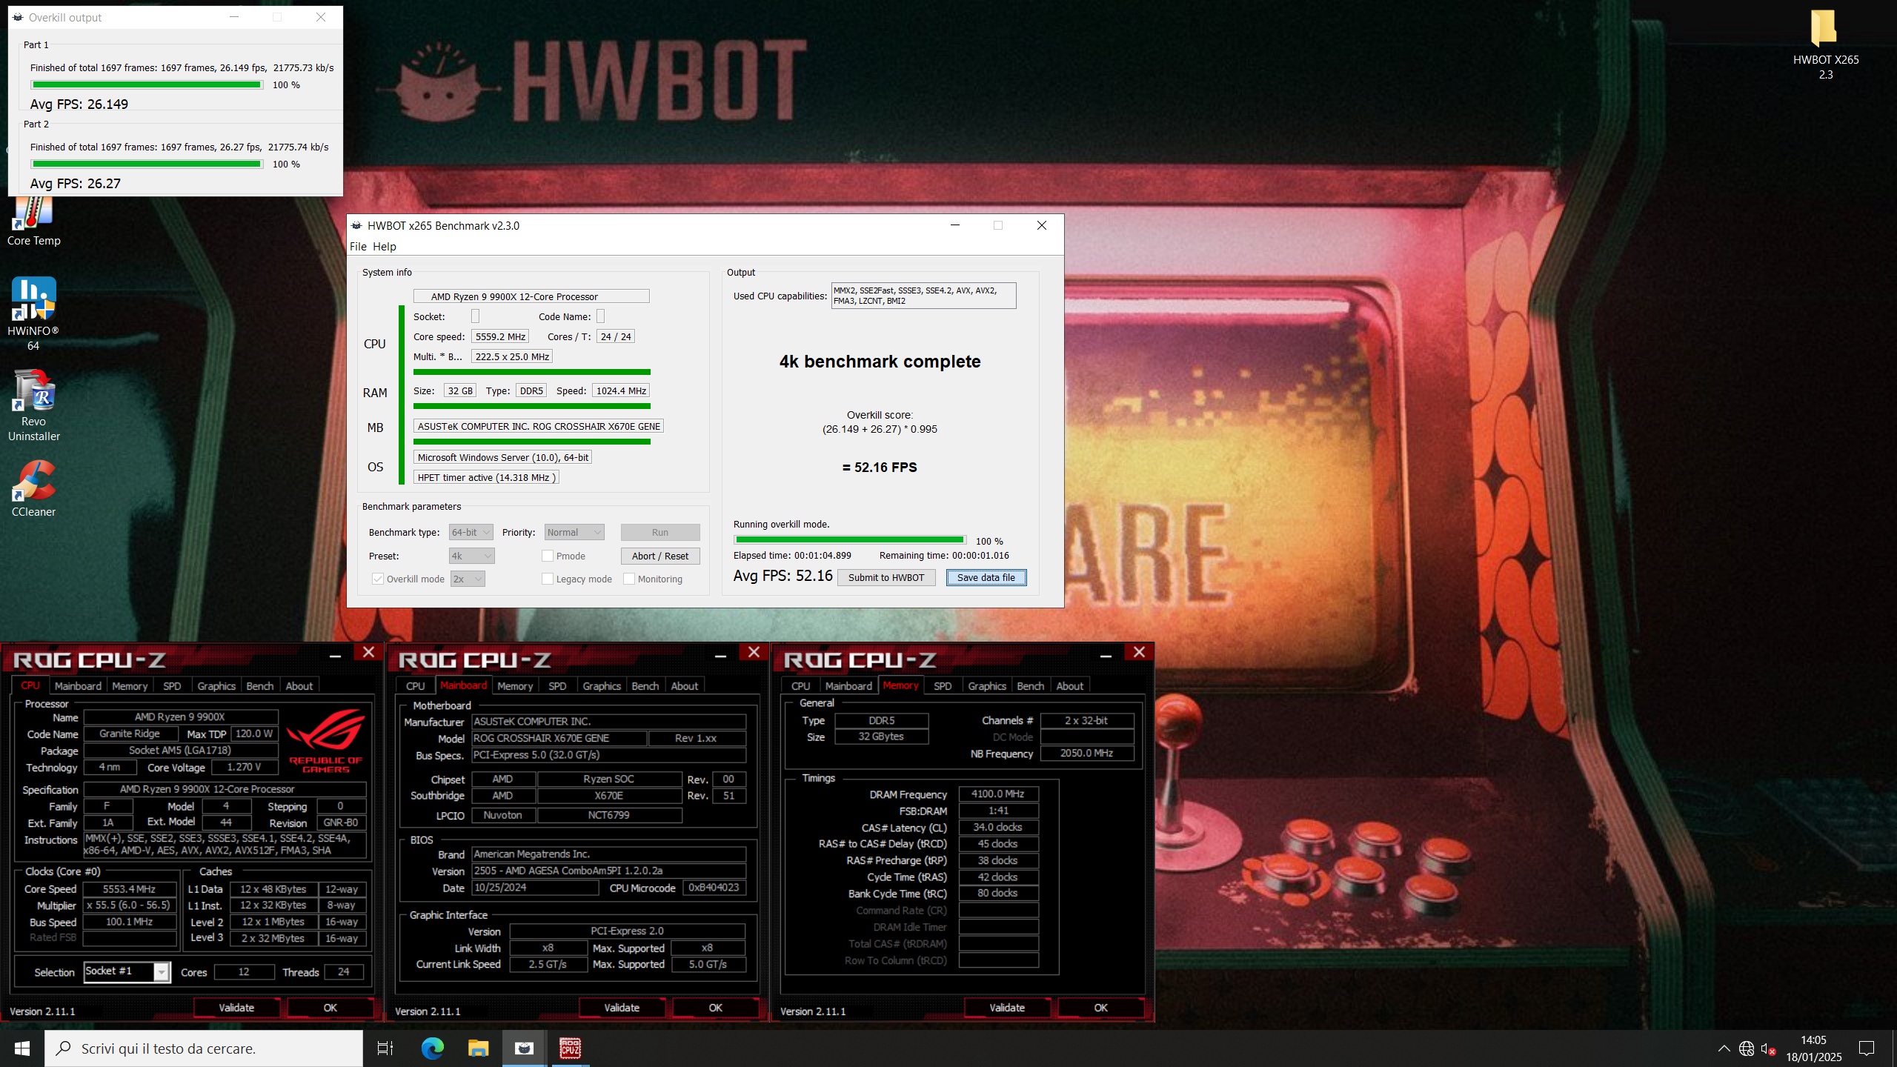Launch HWiNFO 64 desktop icon
Screen dimensions: 1897x1067
point(33,313)
